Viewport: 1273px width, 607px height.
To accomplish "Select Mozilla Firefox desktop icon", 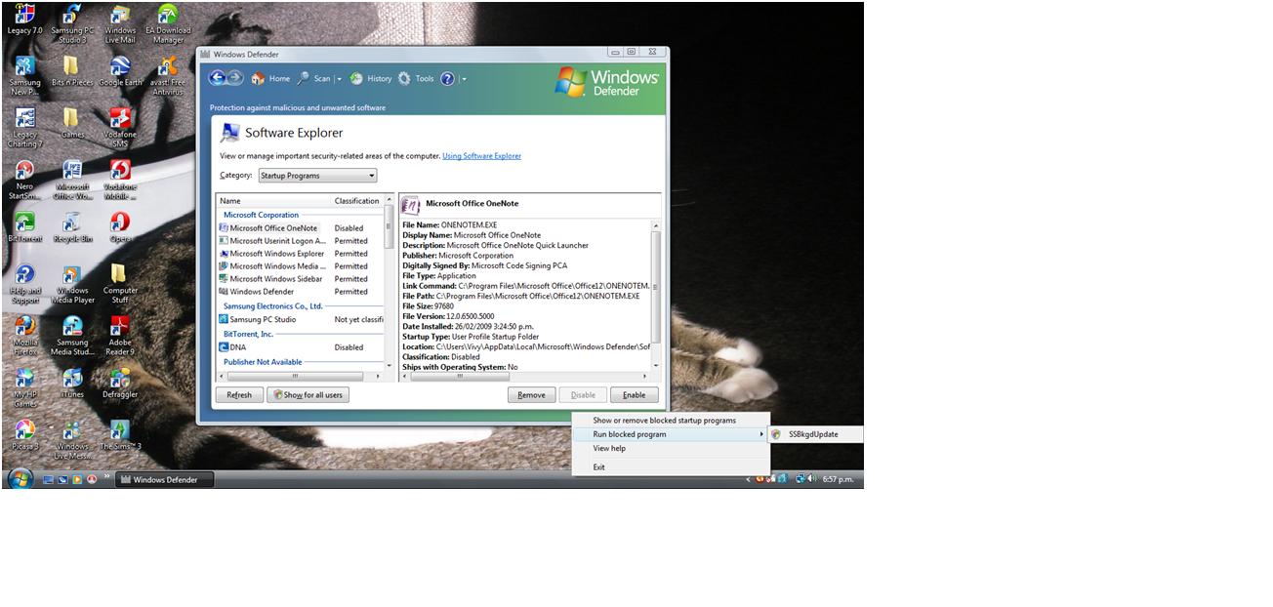I will 24,337.
